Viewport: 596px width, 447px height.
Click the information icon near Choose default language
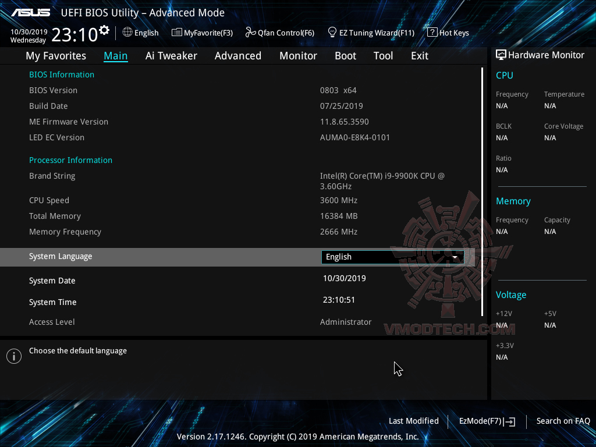13,356
